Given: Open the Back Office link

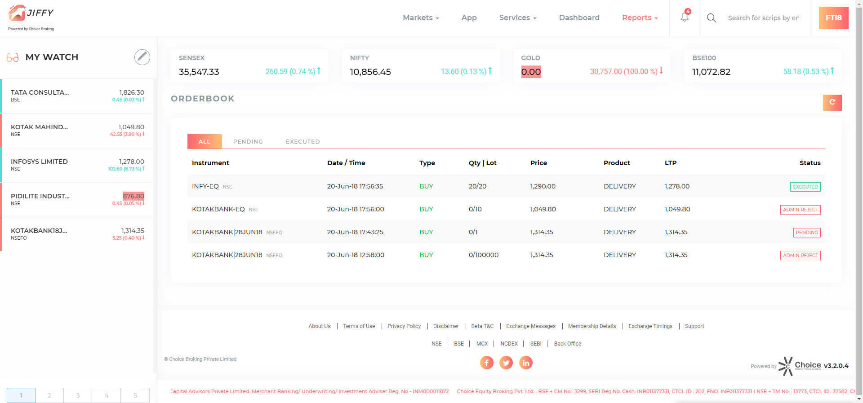Looking at the screenshot, I should pyautogui.click(x=568, y=344).
